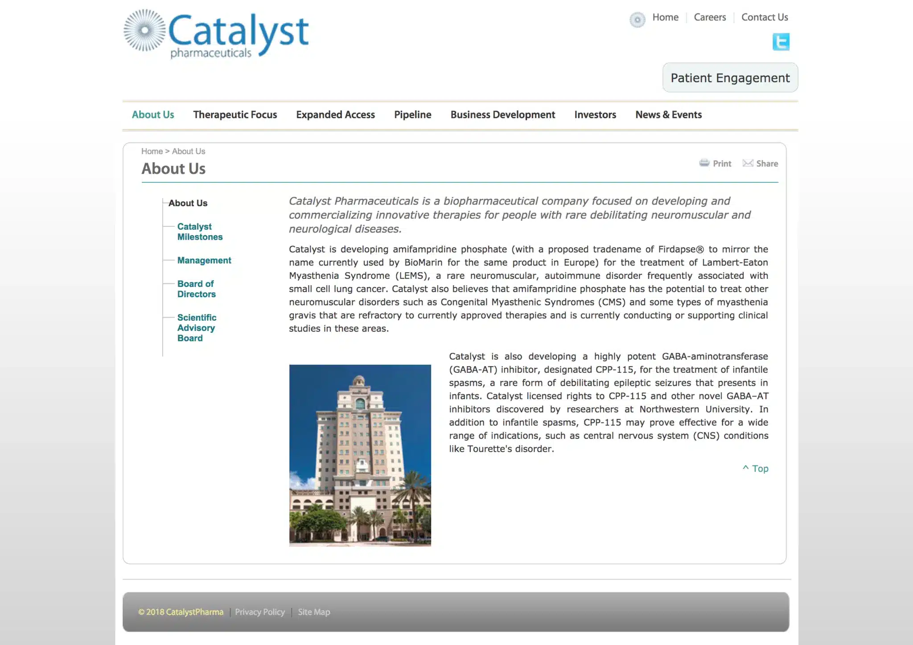Open the News & Events menu
913x645 pixels.
point(668,114)
